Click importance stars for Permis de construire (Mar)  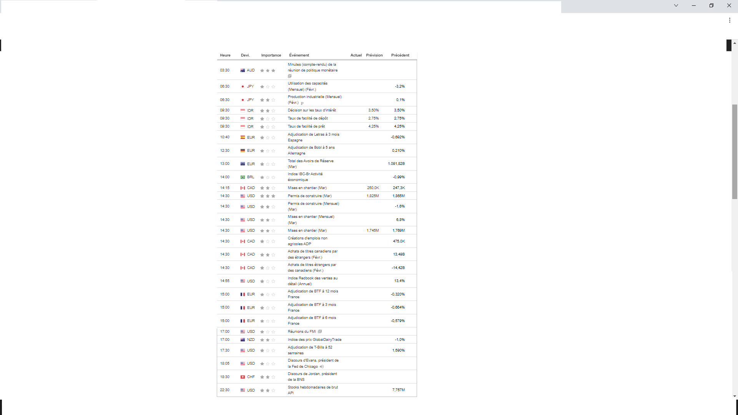(268, 196)
